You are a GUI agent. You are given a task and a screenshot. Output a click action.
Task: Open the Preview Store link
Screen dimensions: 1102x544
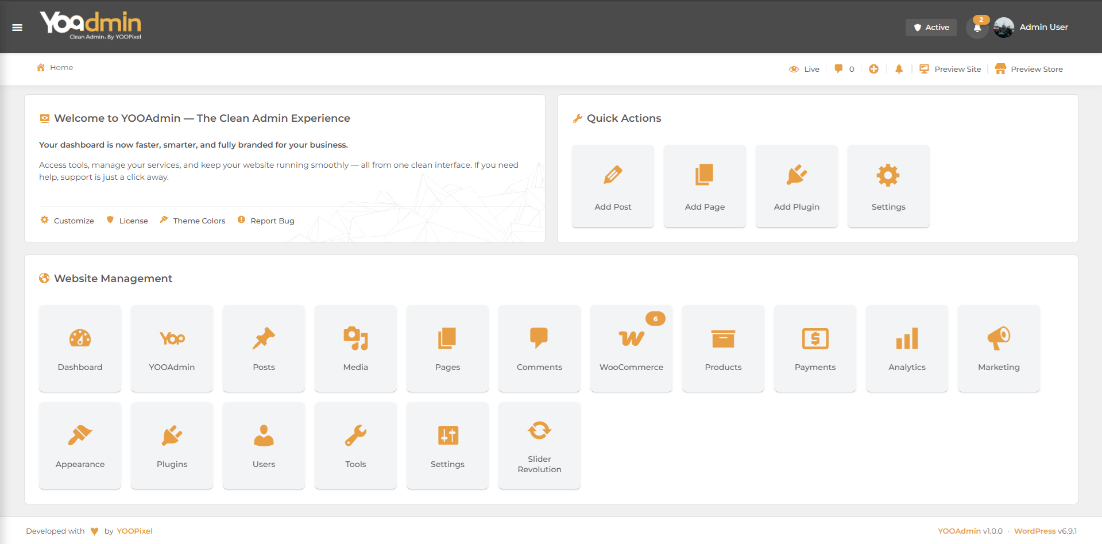click(1029, 69)
